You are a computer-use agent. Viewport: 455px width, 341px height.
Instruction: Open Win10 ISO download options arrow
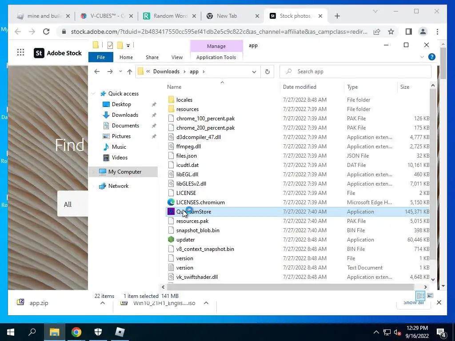point(206,303)
